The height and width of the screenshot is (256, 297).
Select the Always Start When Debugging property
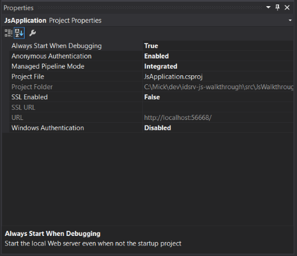point(56,46)
